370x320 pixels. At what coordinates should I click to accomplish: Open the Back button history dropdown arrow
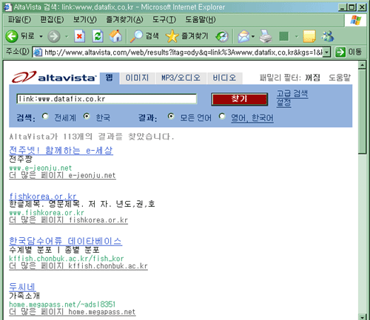coord(41,36)
